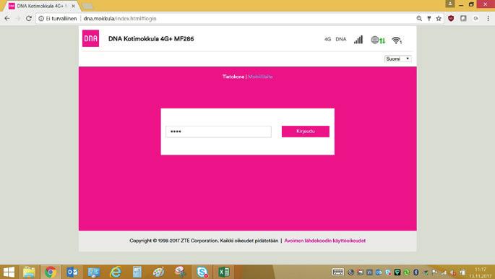The image size is (495, 279).
Task: Select the Tietokone view link
Action: point(233,77)
